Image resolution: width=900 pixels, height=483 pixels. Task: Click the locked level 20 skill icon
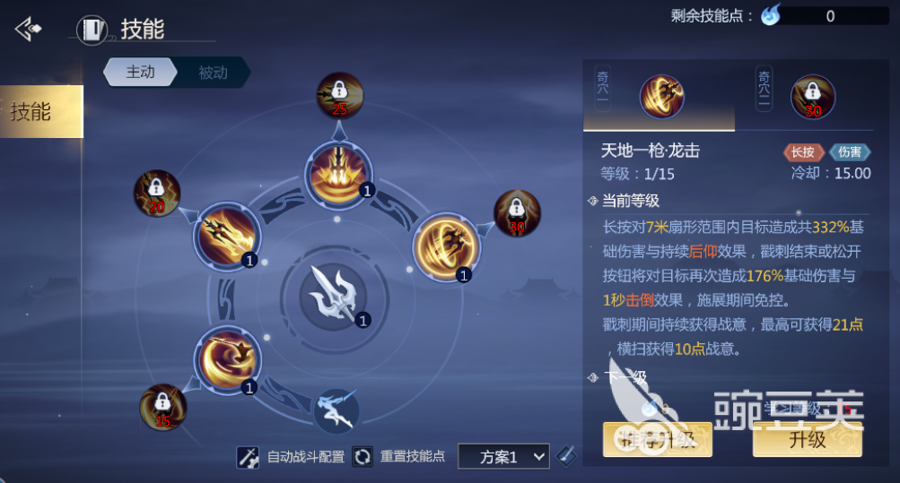(x=157, y=194)
